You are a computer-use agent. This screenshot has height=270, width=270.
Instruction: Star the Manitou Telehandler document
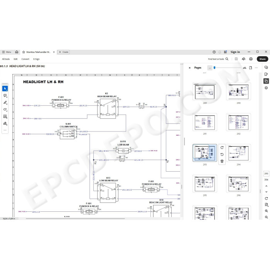coord(24,52)
